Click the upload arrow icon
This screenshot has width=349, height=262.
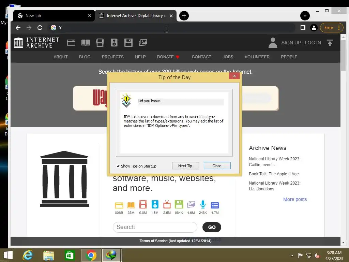click(330, 43)
